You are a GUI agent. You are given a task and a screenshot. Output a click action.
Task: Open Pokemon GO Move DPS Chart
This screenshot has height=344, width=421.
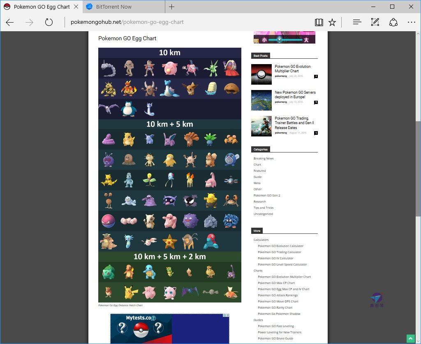pos(278,301)
